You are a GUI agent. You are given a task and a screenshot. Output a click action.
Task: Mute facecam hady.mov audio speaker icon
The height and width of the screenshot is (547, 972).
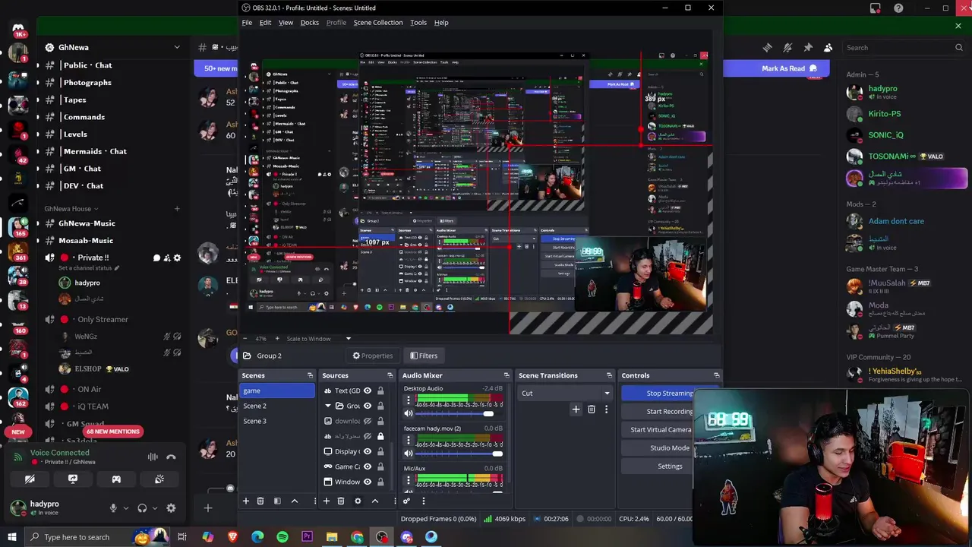click(x=409, y=454)
